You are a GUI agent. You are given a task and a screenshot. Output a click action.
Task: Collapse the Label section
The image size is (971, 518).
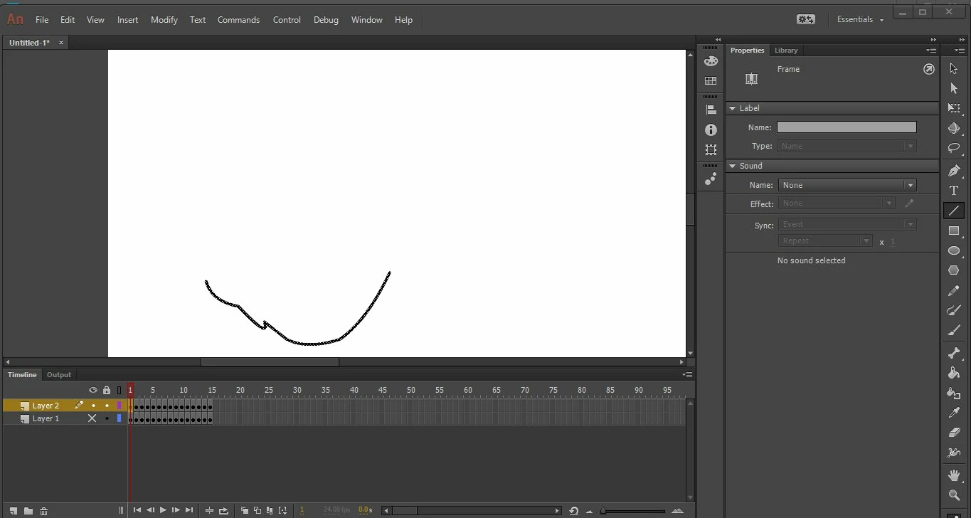[732, 108]
